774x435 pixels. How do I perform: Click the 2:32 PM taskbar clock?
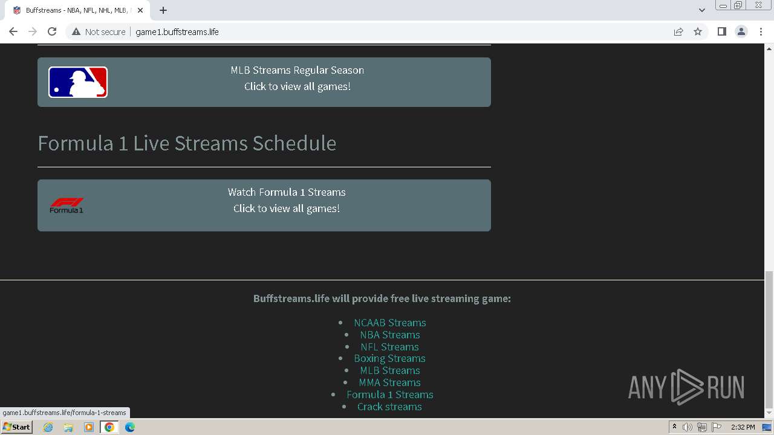point(743,427)
